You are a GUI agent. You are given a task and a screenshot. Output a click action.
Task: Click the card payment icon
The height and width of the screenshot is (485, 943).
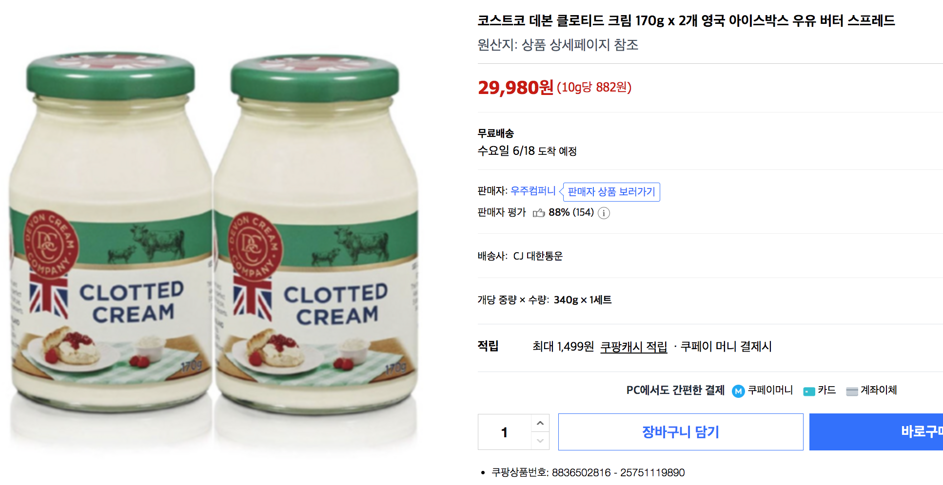click(x=809, y=392)
